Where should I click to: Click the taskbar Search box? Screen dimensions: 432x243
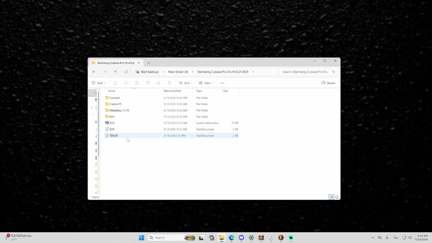pos(172,238)
